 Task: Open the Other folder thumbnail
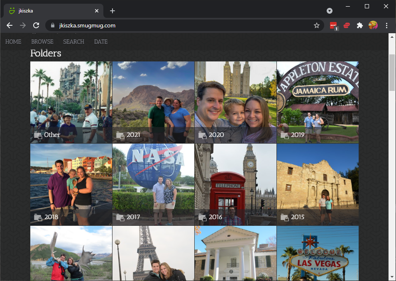pos(71,102)
